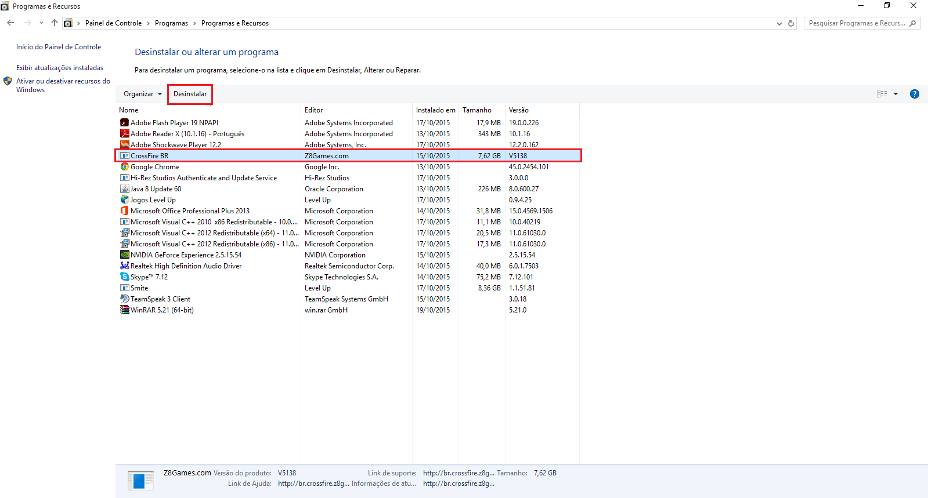The height and width of the screenshot is (498, 928).
Task: Click the view layout options icon
Action: (x=882, y=94)
